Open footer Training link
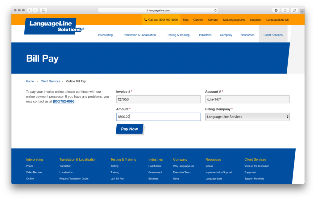Image resolution: width=316 pixels, height=200 pixels. coord(115,172)
